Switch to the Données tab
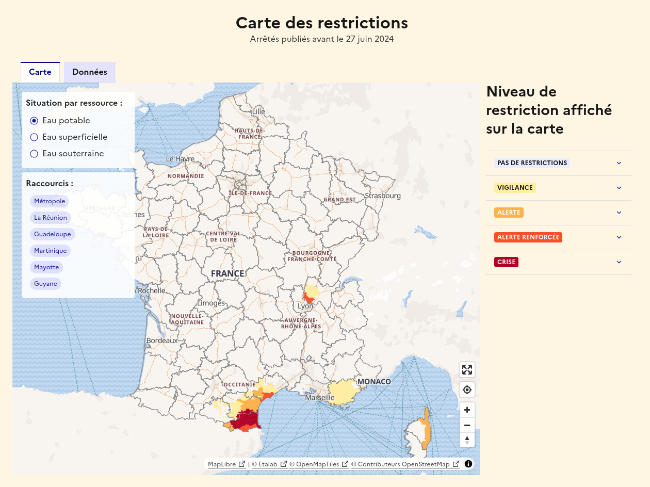Image resolution: width=650 pixels, height=487 pixels. [90, 72]
